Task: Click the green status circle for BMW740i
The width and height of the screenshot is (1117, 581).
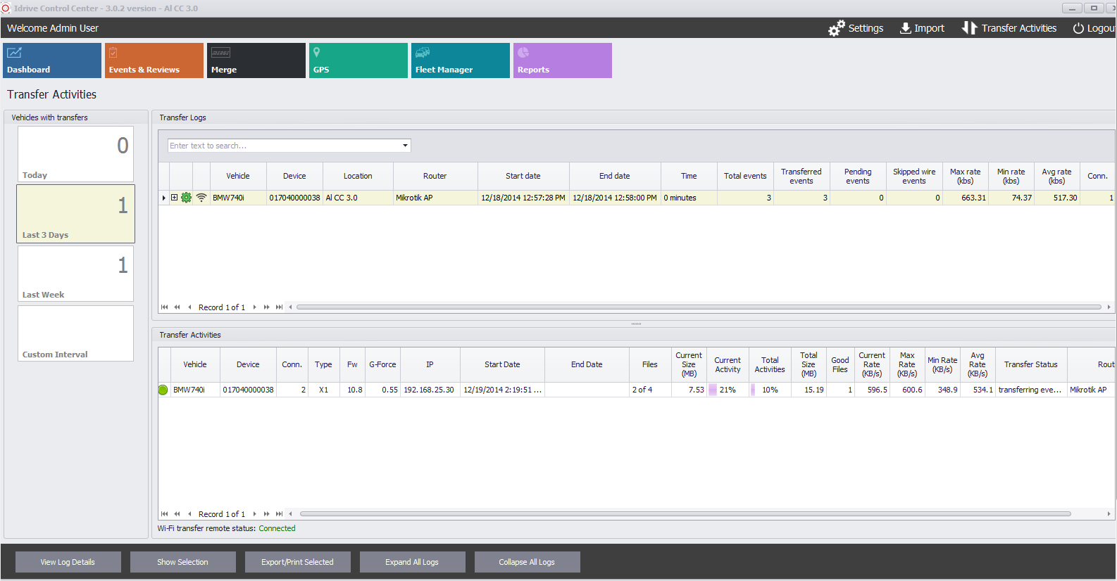Action: point(163,390)
